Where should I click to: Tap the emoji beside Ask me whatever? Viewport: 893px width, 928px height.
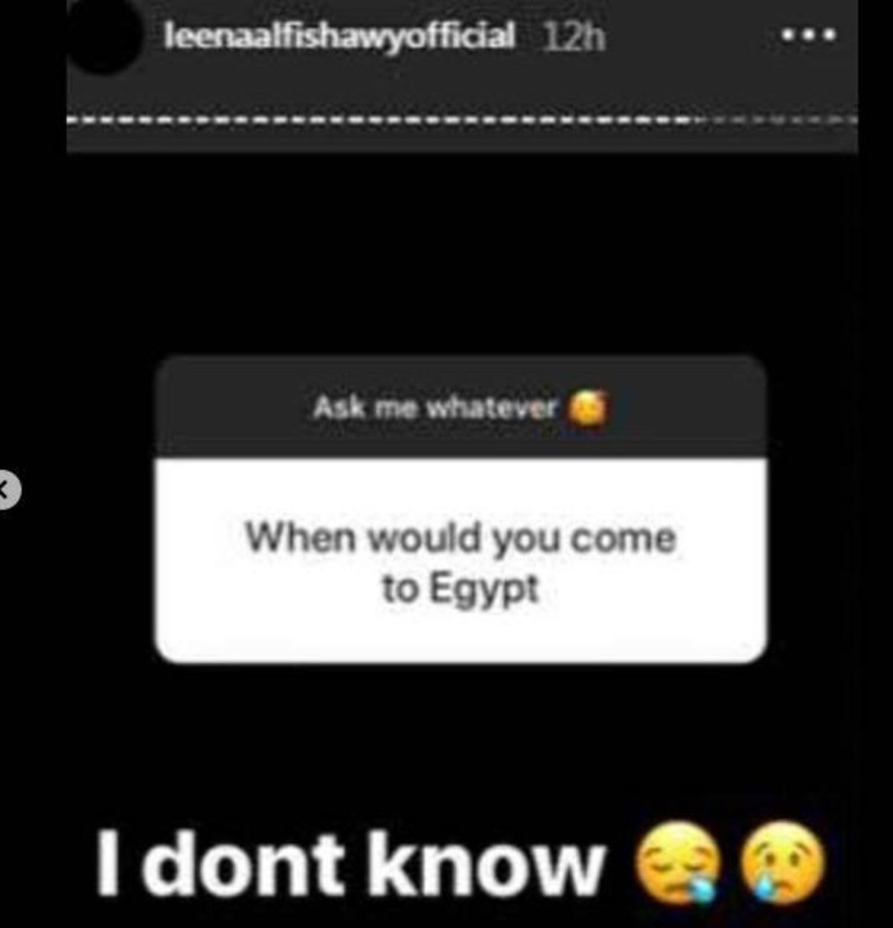coord(588,407)
